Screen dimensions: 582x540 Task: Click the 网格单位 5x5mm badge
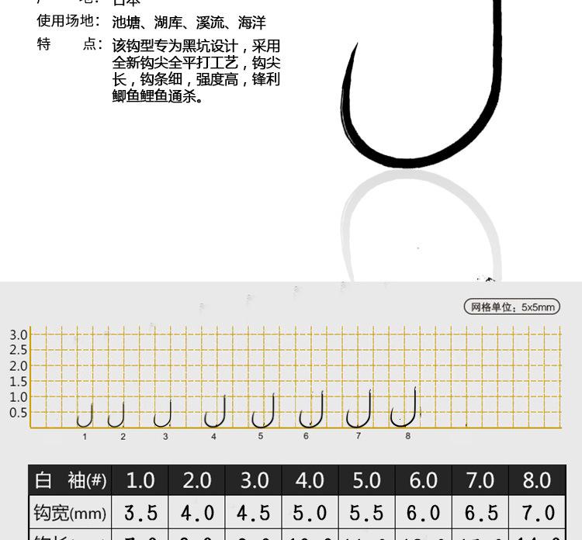(x=512, y=307)
